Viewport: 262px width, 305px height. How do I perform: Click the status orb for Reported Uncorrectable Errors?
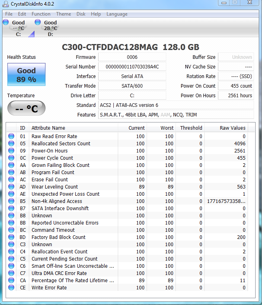coord(11,223)
